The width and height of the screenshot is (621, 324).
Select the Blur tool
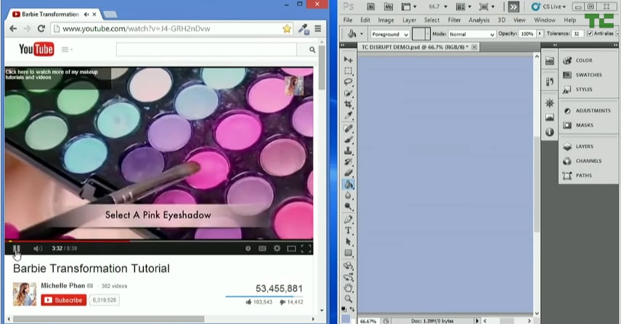[x=348, y=195]
